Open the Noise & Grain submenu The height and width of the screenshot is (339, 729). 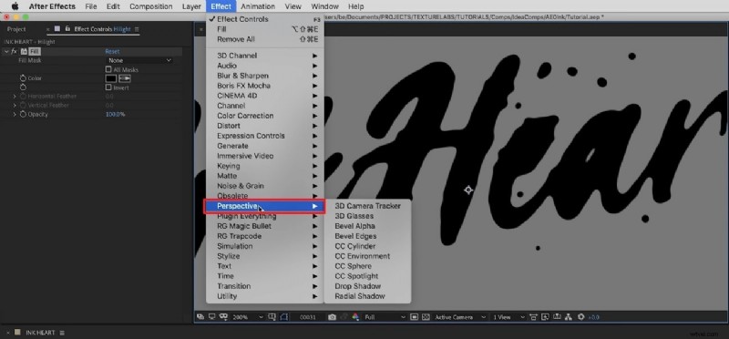pyautogui.click(x=265, y=186)
